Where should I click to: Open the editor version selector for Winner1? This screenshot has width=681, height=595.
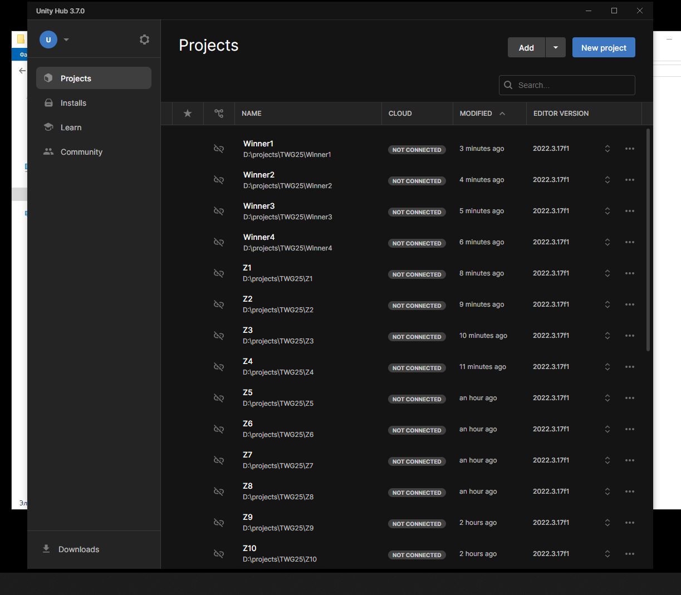click(x=607, y=149)
